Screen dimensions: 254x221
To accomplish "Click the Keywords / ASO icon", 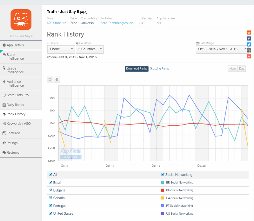I will 4,124.
